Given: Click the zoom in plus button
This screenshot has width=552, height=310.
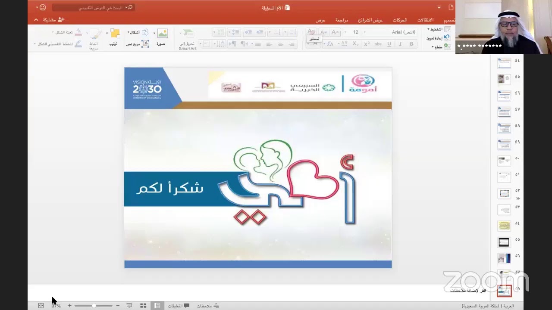Looking at the screenshot, I should (70, 306).
